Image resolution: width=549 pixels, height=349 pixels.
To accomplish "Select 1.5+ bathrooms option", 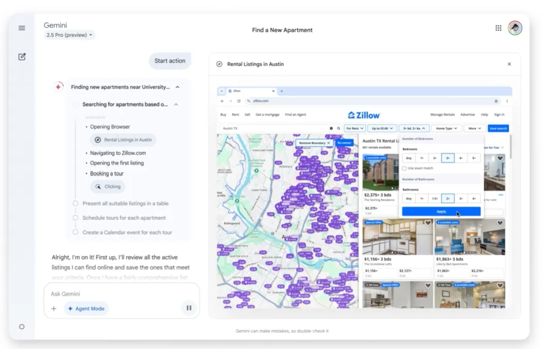I will point(435,199).
